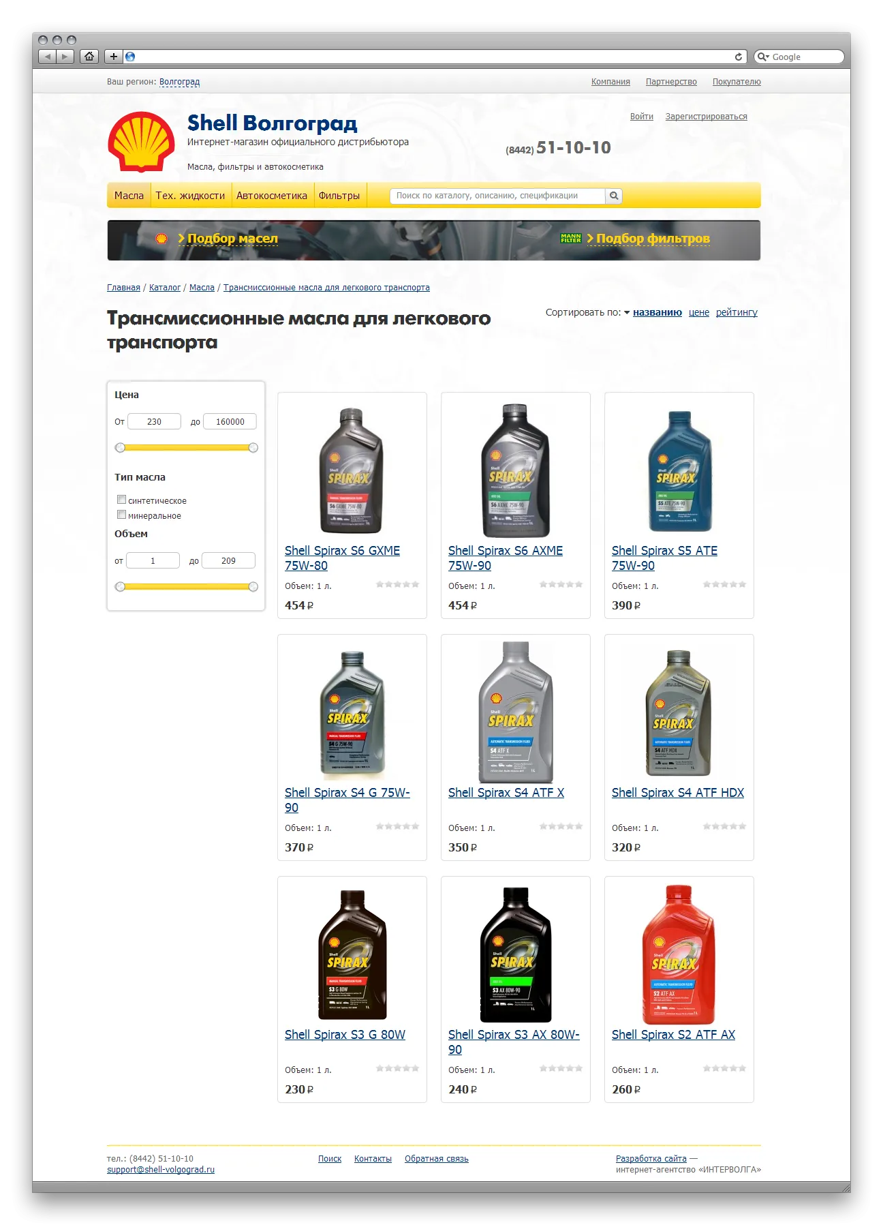Screen dimensions: 883x1225
Task: Click the browser home icon
Action: [x=89, y=57]
